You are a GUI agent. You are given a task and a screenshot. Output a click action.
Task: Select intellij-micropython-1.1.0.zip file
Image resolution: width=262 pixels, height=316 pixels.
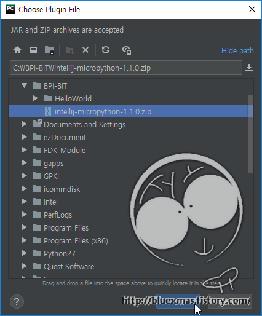[x=131, y=111]
